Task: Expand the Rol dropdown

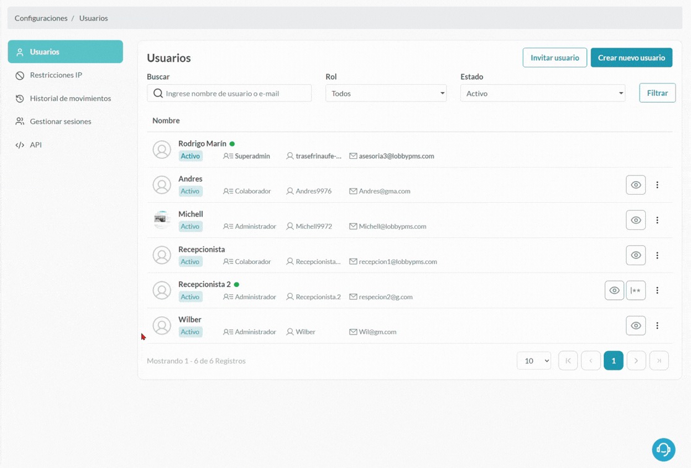Action: (385, 93)
